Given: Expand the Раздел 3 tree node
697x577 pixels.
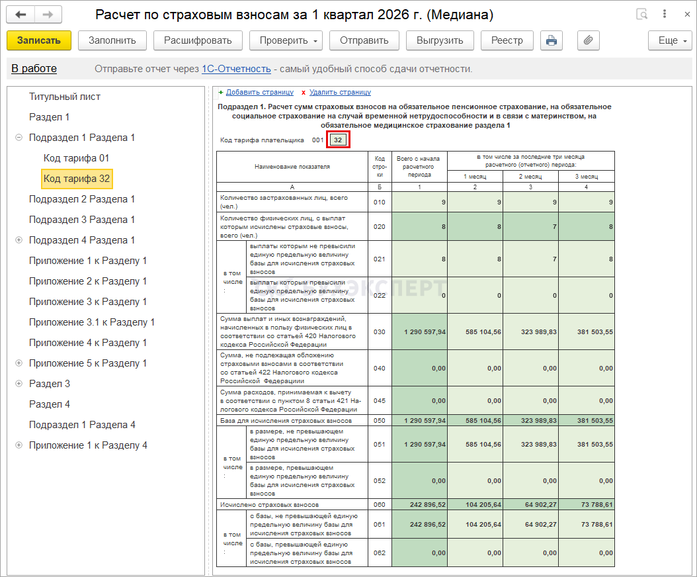Looking at the screenshot, I should click(19, 384).
